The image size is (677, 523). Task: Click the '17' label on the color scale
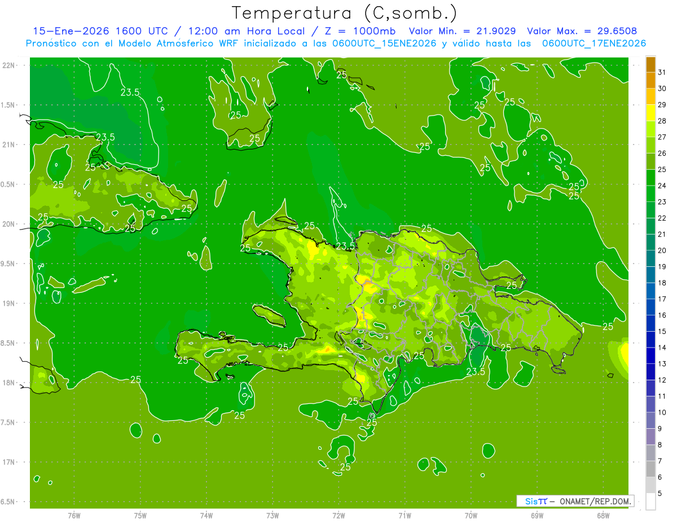click(662, 299)
